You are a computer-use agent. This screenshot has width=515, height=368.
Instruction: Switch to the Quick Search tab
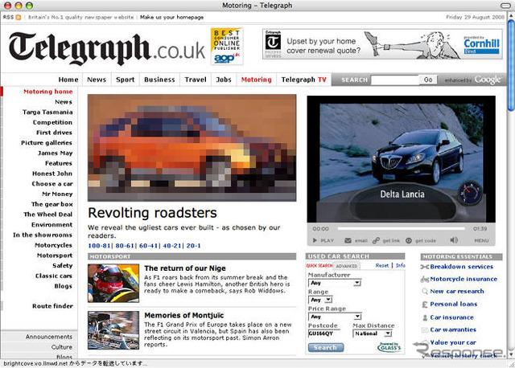click(319, 266)
